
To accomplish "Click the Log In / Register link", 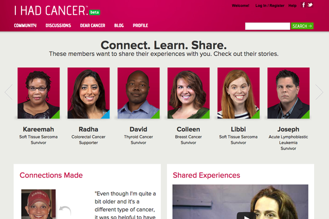I will tap(270, 6).
